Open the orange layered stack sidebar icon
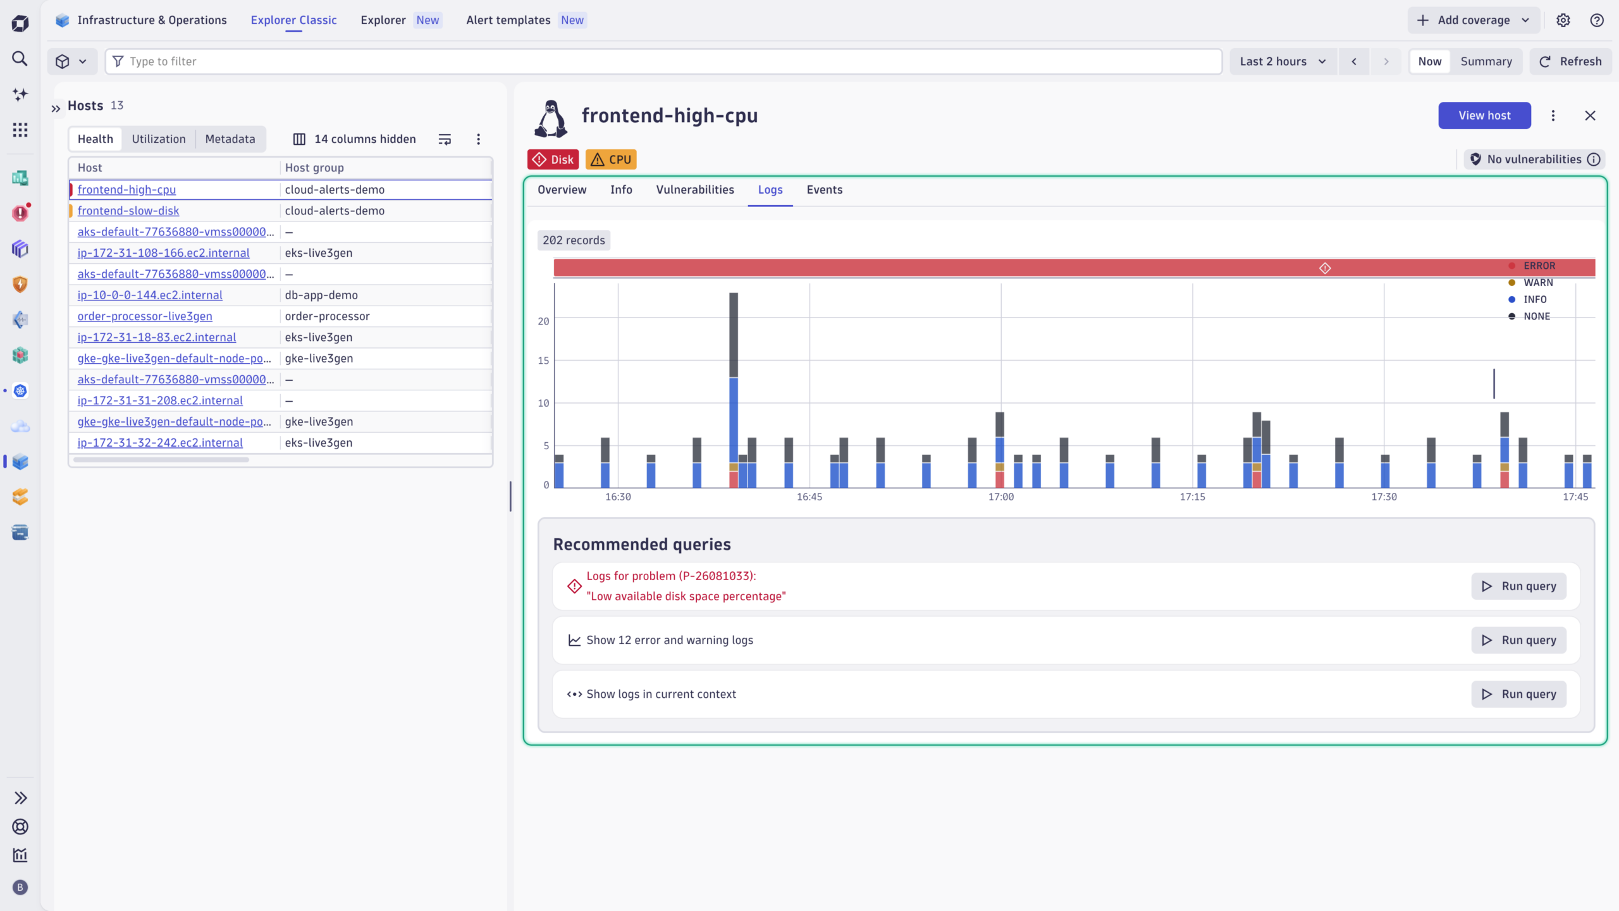Image resolution: width=1619 pixels, height=911 pixels. (20, 497)
